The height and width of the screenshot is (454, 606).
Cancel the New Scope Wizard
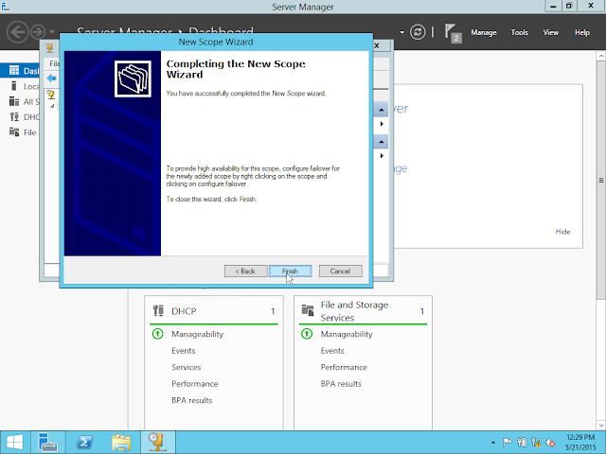point(340,271)
